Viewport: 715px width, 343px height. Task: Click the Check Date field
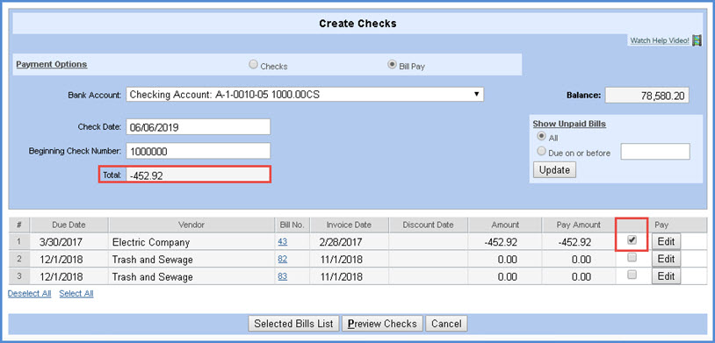(199, 127)
